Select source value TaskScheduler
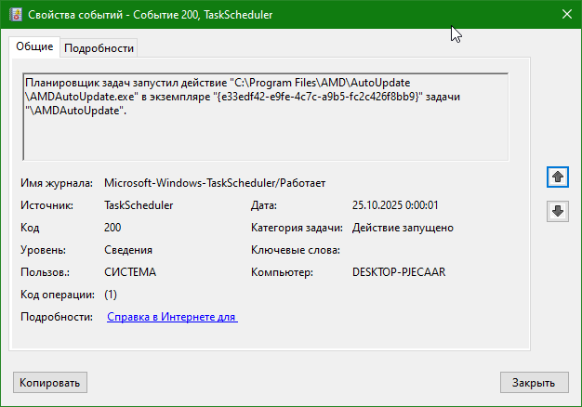 pos(139,205)
